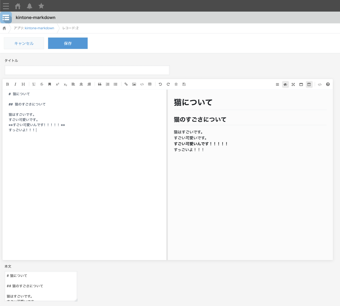The image size is (340, 306).
Task: Insert a table
Action: point(150,84)
